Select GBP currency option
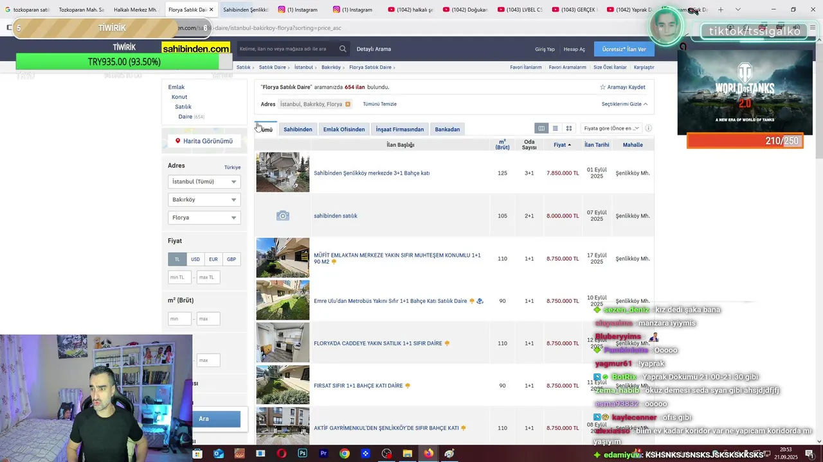The width and height of the screenshot is (823, 462). tap(231, 259)
